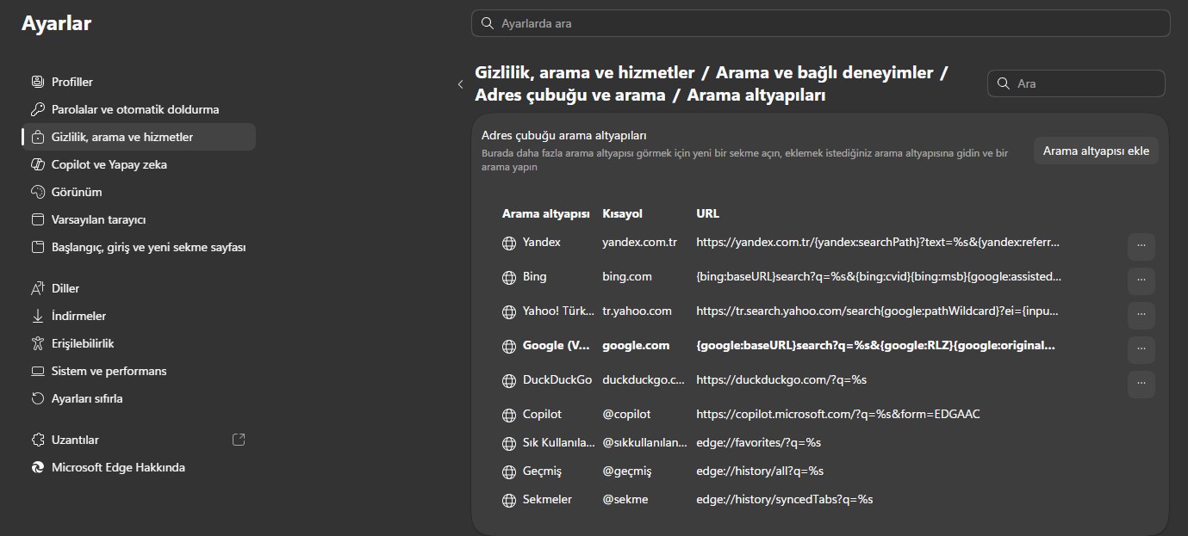Click the globe icon in the Google row
This screenshot has height=536, width=1188.
(508, 347)
